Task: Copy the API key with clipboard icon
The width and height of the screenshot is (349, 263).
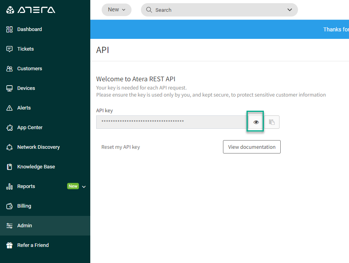Action: (x=272, y=122)
